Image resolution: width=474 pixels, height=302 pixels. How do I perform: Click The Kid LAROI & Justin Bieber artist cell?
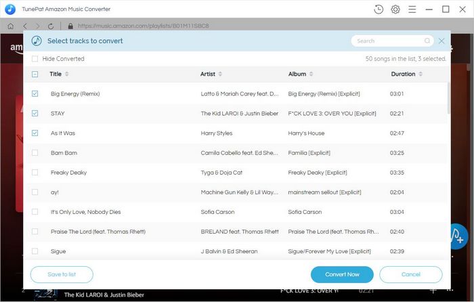coord(240,113)
